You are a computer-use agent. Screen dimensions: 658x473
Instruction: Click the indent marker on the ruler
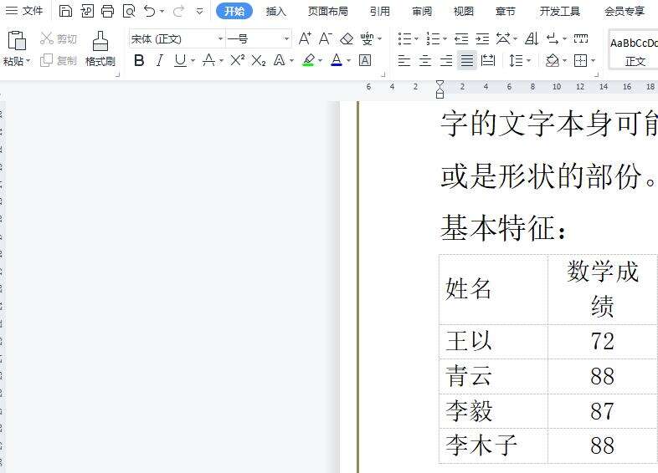[x=440, y=89]
